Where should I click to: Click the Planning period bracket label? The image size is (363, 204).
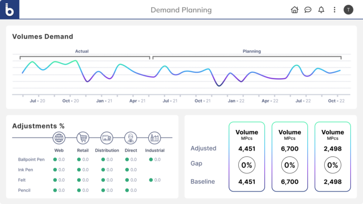(251, 51)
